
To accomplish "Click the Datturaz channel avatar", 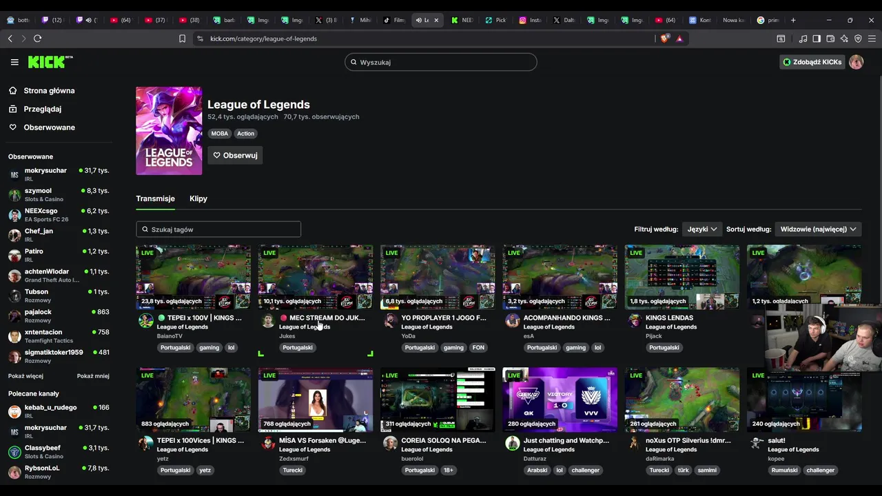I will [x=512, y=443].
